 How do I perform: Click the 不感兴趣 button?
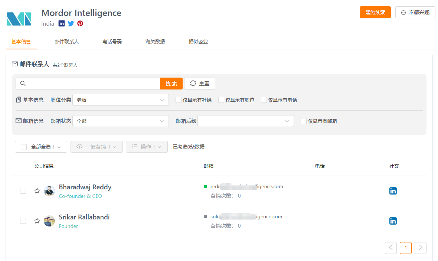click(x=415, y=12)
